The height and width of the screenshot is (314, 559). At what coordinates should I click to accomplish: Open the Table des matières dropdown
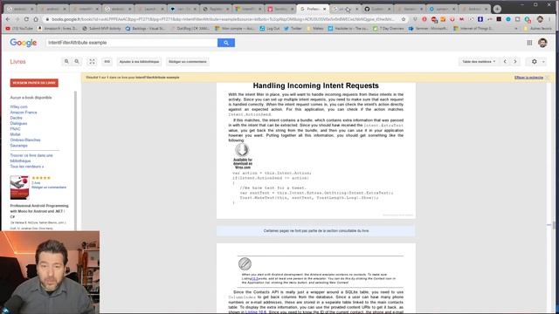[x=479, y=62]
